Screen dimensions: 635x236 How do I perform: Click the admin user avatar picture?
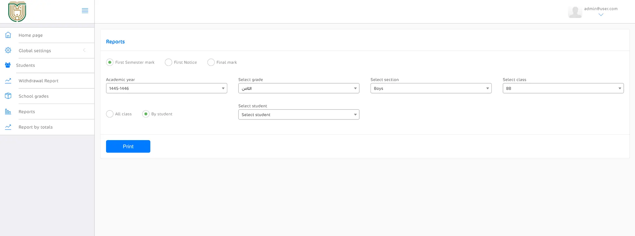click(575, 12)
